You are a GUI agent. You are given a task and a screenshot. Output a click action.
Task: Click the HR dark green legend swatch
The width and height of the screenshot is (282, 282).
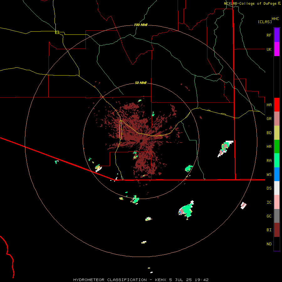[x=277, y=147]
